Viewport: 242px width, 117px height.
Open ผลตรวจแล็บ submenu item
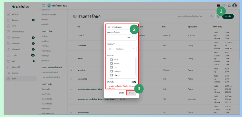point(46,94)
